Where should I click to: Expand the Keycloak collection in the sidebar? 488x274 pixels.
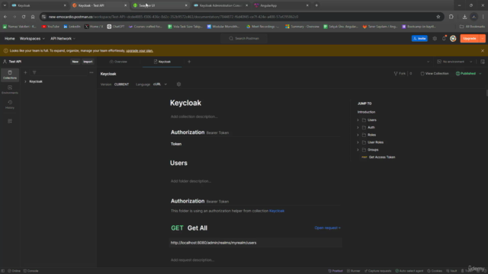[x=25, y=81]
